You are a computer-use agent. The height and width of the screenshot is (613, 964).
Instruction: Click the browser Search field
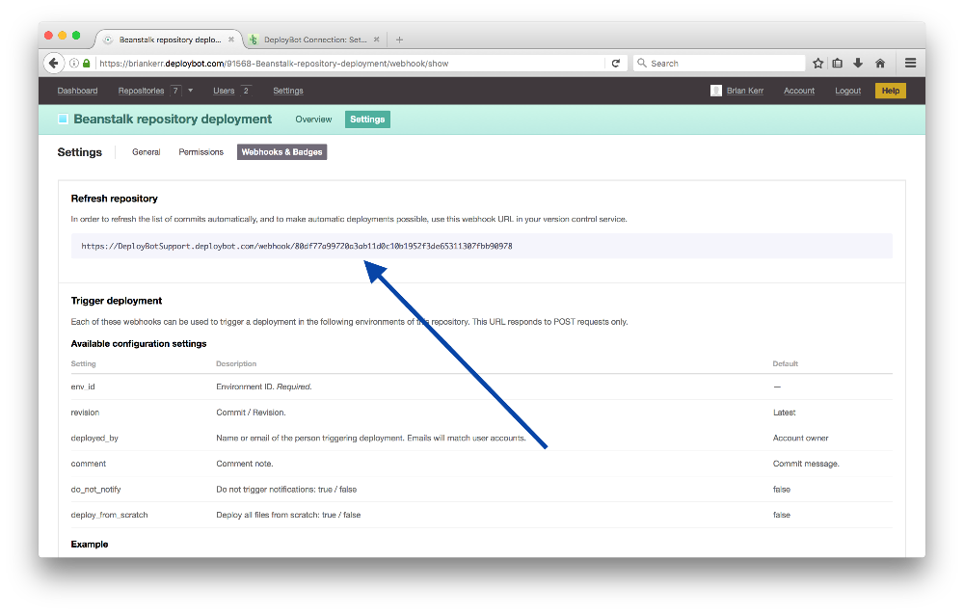point(719,64)
